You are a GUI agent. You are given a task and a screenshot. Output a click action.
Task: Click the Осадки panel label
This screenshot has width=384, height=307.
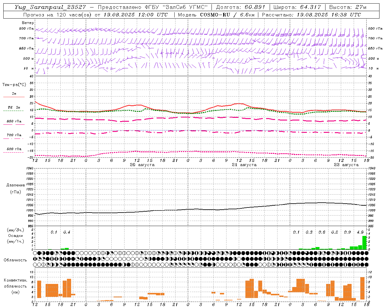16,236
